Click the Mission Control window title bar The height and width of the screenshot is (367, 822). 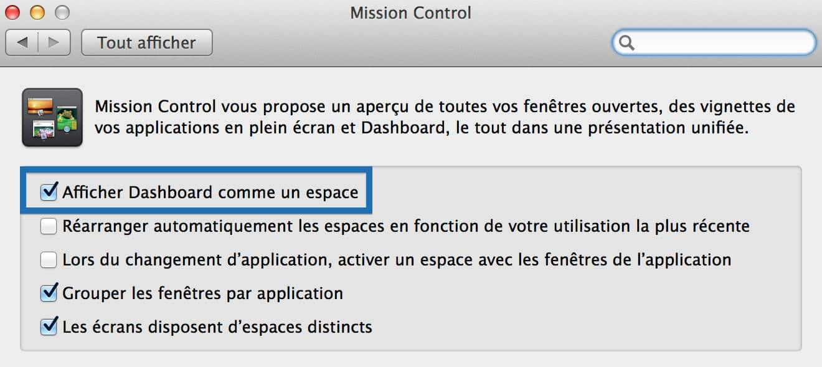click(411, 12)
